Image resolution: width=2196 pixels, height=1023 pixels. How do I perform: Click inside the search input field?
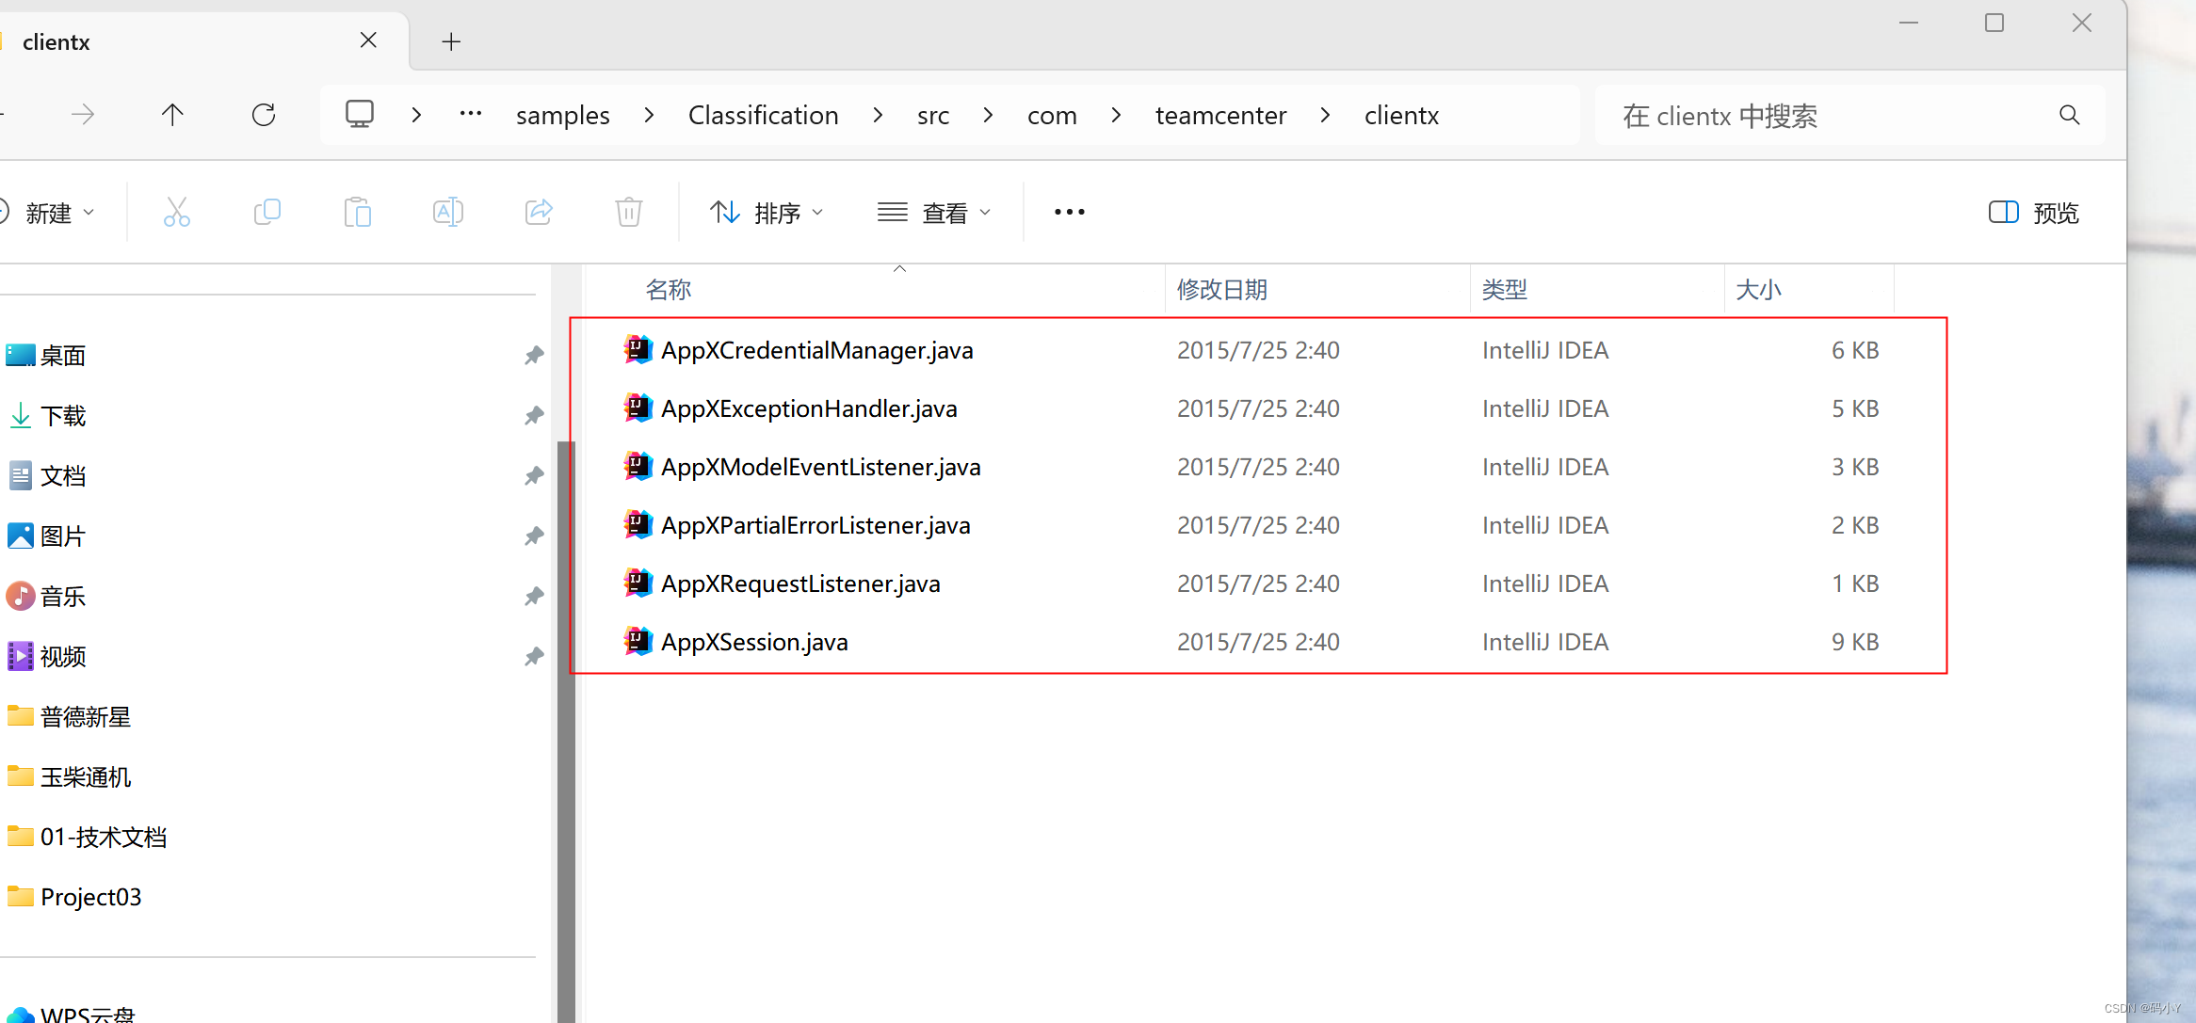[x=1789, y=115]
